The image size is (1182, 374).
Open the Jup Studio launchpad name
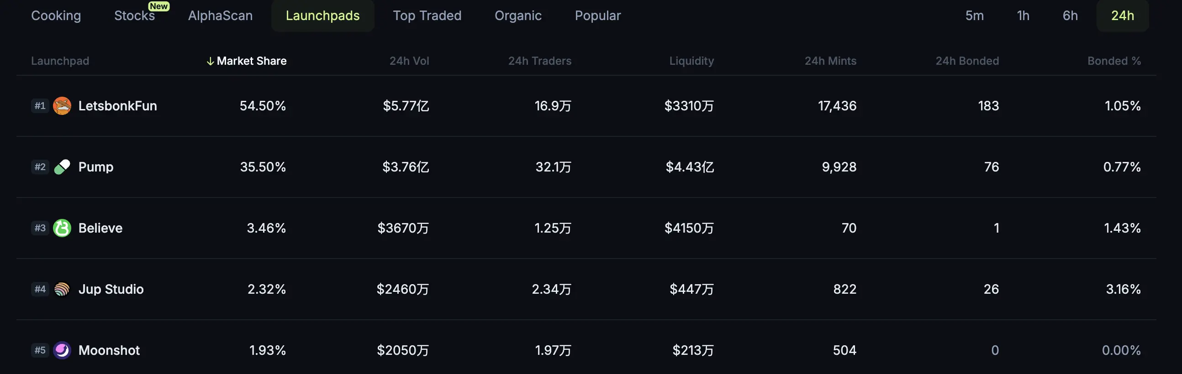pos(111,289)
